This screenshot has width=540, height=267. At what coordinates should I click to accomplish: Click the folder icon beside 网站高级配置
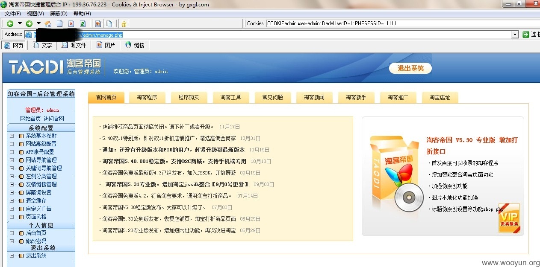click(x=21, y=144)
